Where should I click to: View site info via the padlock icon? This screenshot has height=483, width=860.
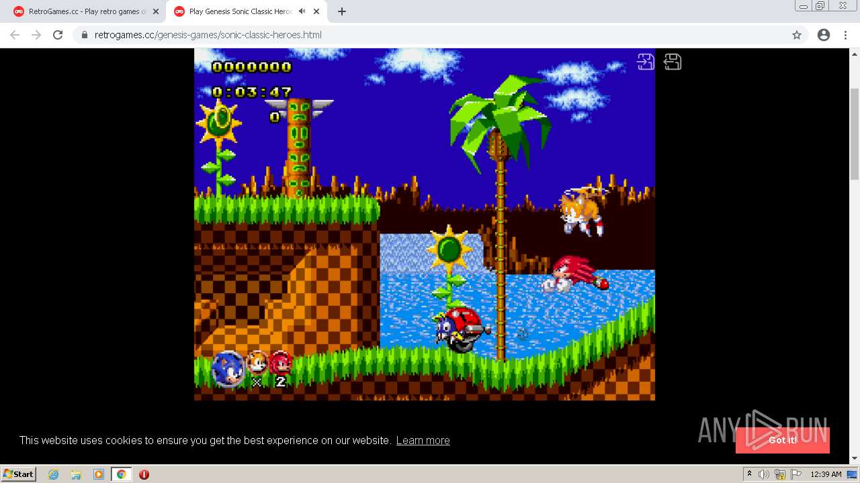tap(84, 35)
